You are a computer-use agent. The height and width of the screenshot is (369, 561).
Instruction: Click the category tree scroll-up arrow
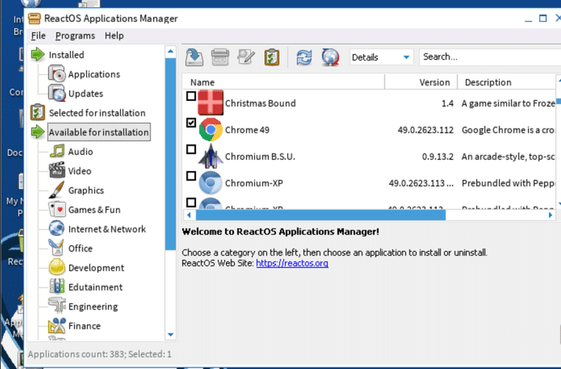pos(170,51)
